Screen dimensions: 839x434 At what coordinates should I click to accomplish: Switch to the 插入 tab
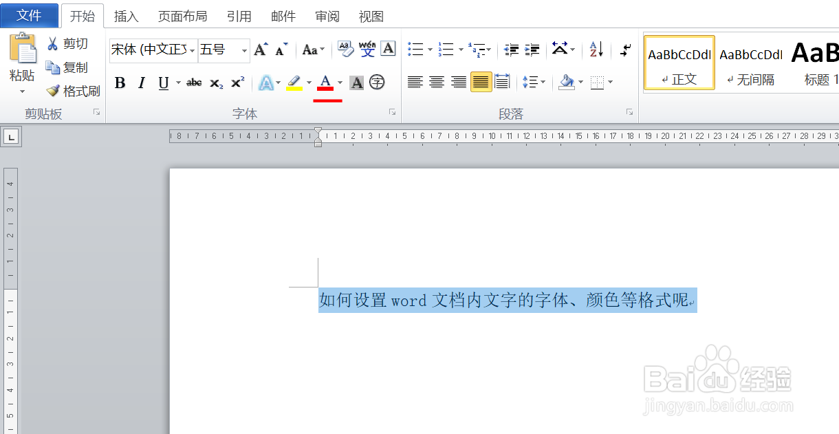(126, 16)
